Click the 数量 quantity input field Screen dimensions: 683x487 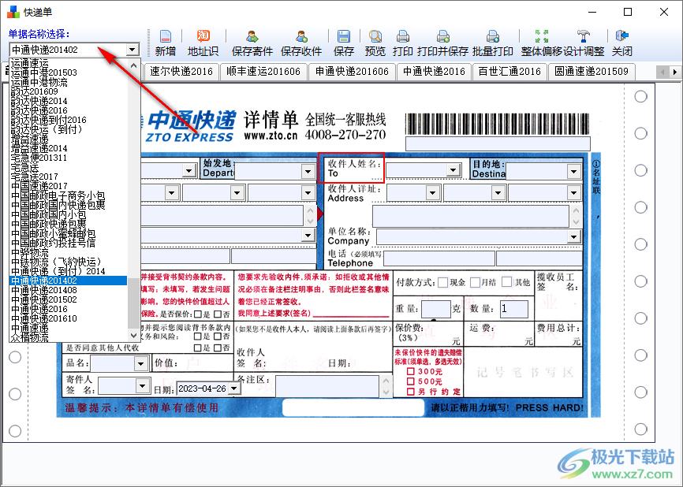(513, 308)
